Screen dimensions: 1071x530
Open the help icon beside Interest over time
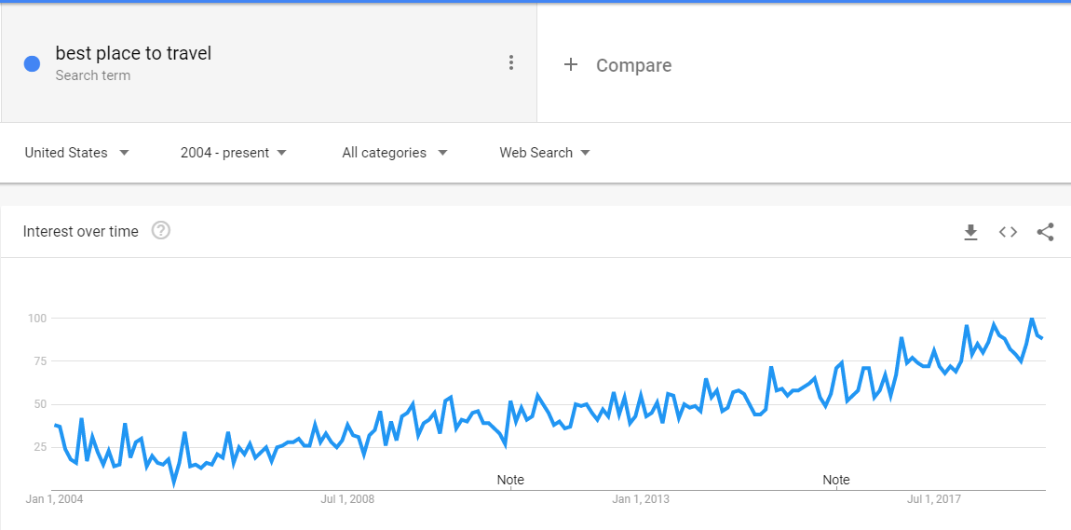161,231
